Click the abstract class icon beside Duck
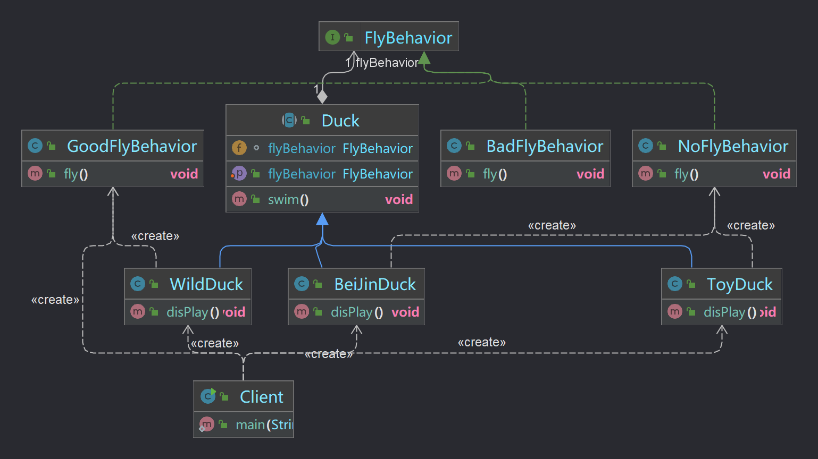 289,121
